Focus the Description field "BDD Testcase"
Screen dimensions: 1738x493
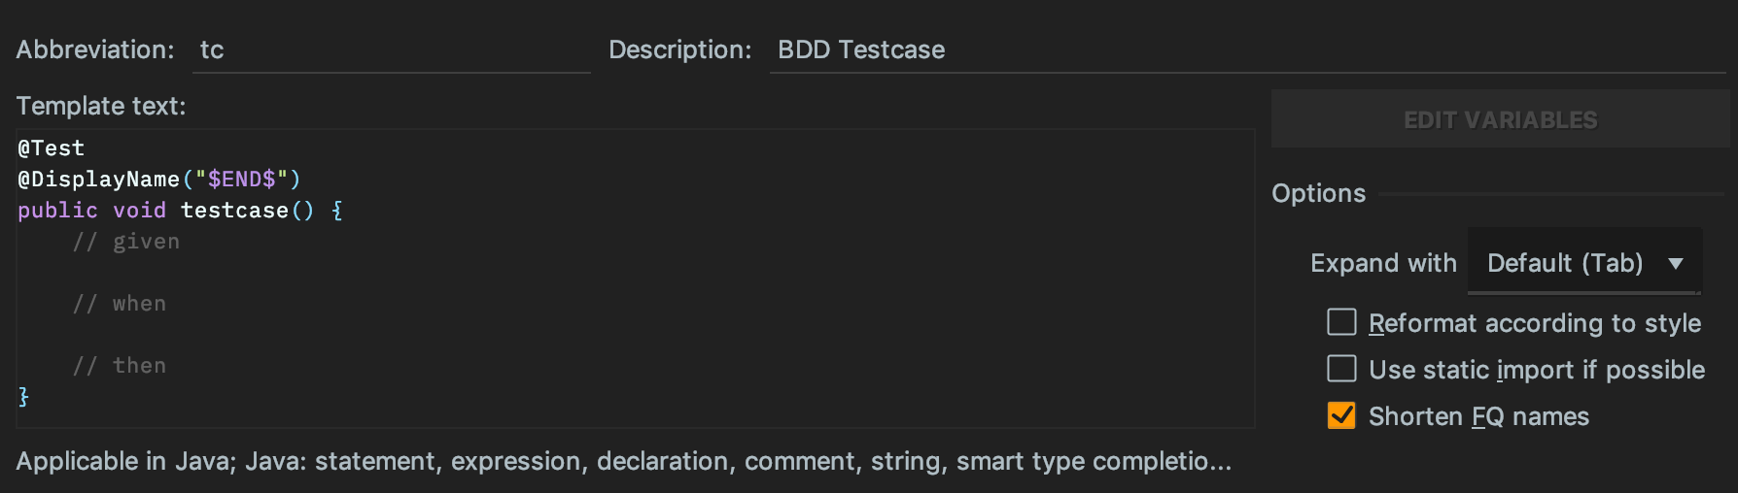[1247, 49]
